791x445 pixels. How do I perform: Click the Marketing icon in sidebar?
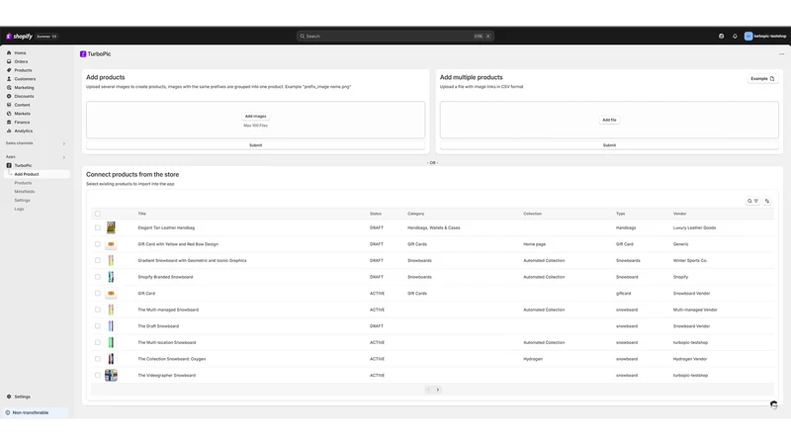pos(9,87)
